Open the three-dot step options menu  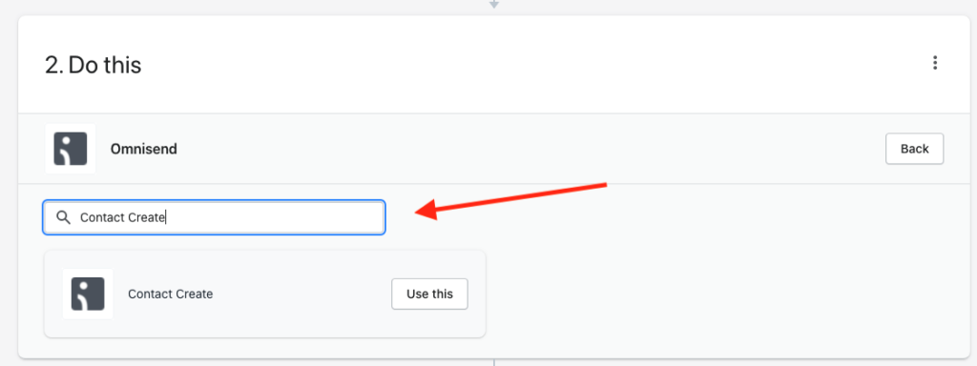[x=934, y=63]
